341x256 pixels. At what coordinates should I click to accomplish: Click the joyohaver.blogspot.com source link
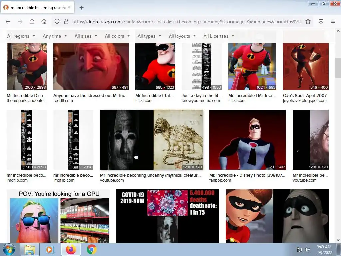pyautogui.click(x=305, y=101)
